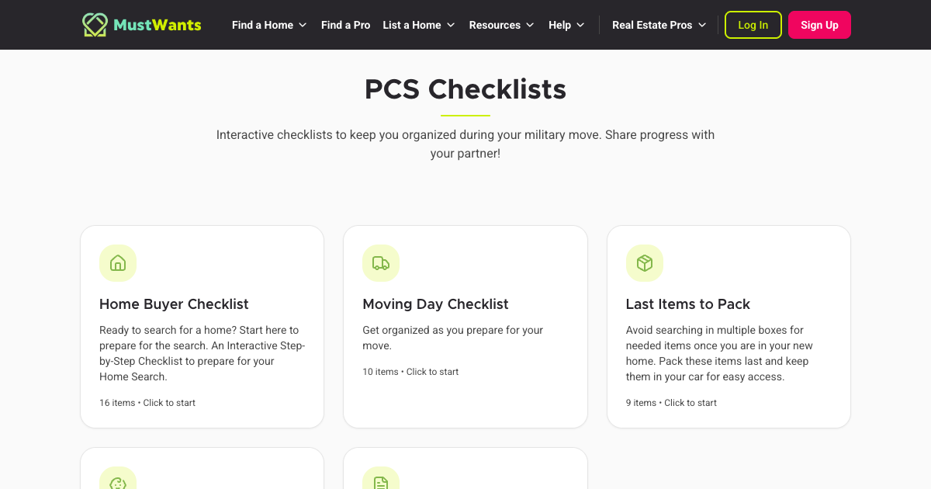Click the MustWants brand name text
Image resolution: width=931 pixels, height=489 pixels.
157,25
